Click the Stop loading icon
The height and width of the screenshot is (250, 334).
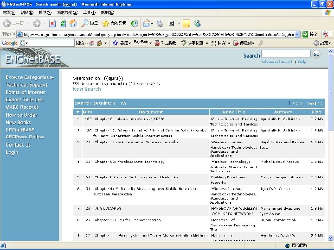(x=52, y=23)
